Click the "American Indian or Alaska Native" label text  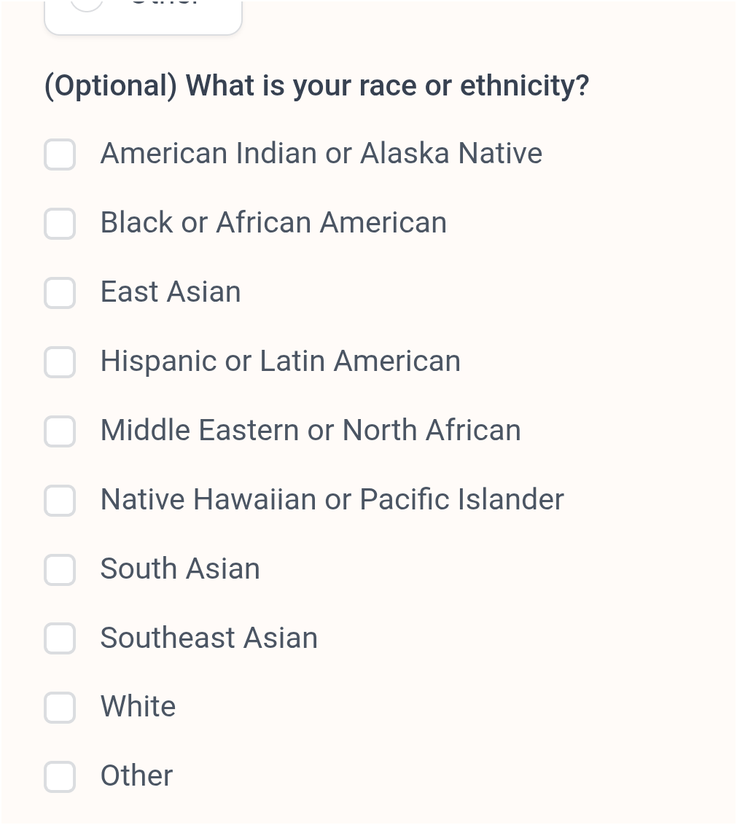pyautogui.click(x=321, y=154)
